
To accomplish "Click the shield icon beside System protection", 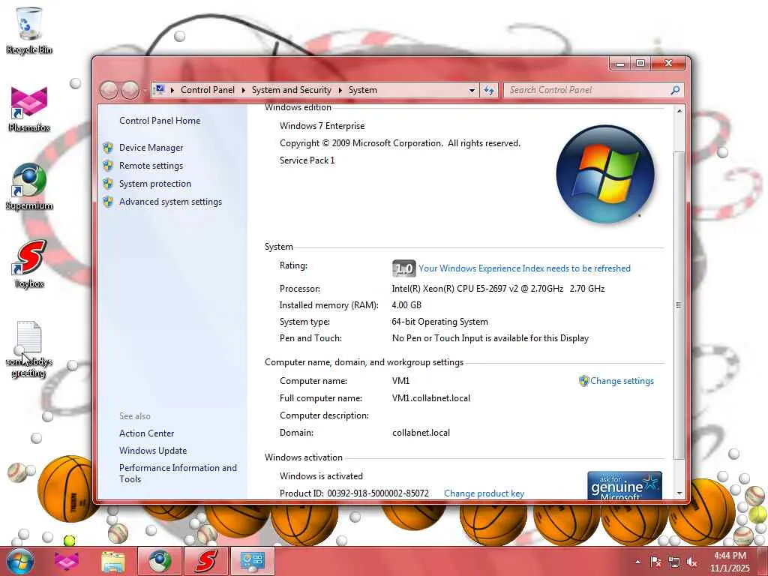I will point(108,184).
